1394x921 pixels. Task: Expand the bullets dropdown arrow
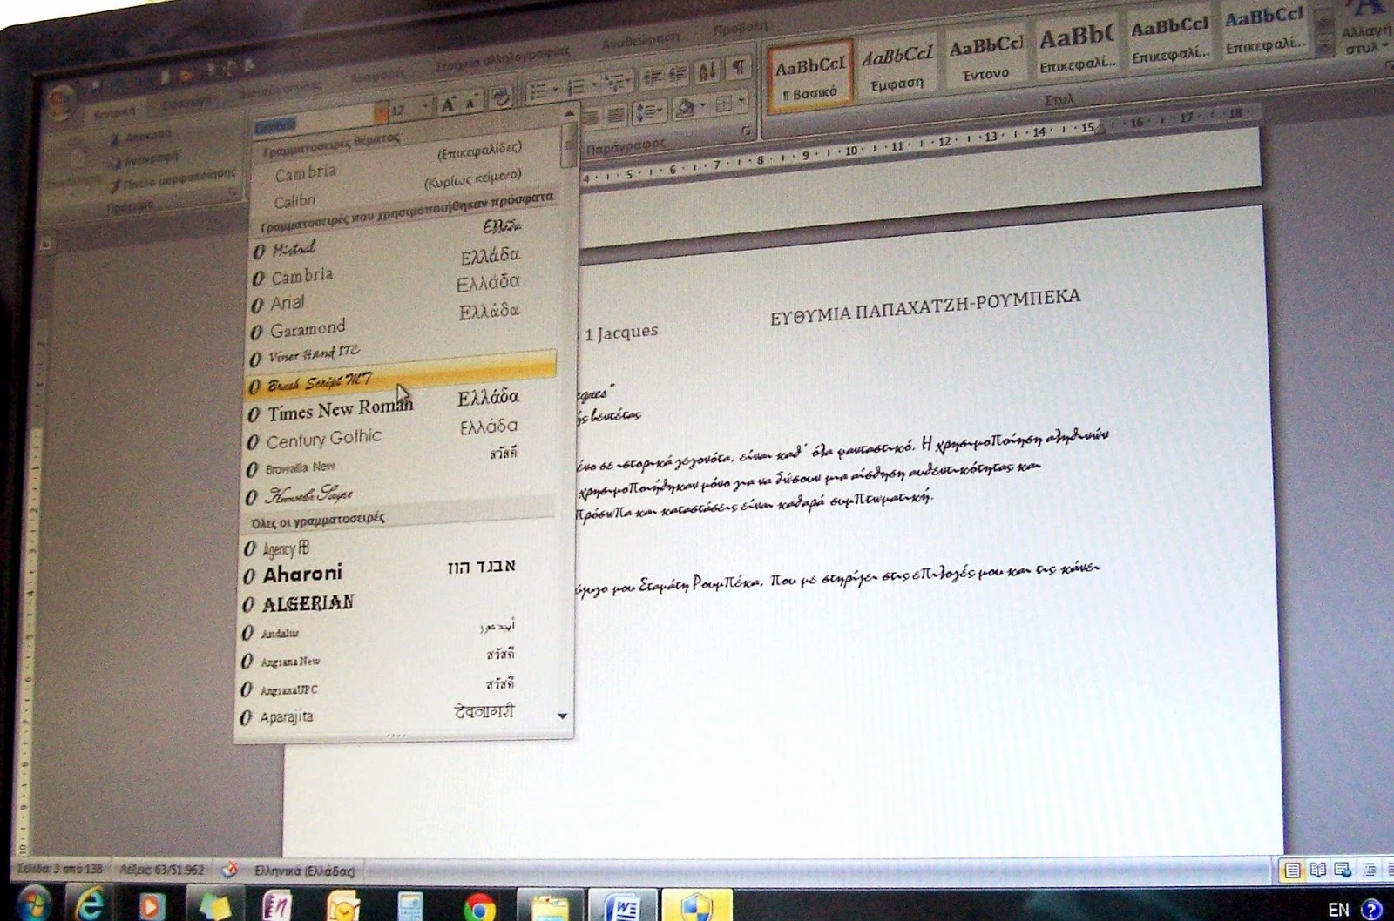pos(554,90)
